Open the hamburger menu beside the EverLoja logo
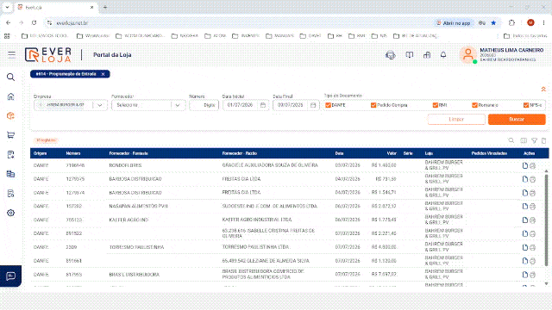Screen dimensions: 552x310 coord(11,54)
